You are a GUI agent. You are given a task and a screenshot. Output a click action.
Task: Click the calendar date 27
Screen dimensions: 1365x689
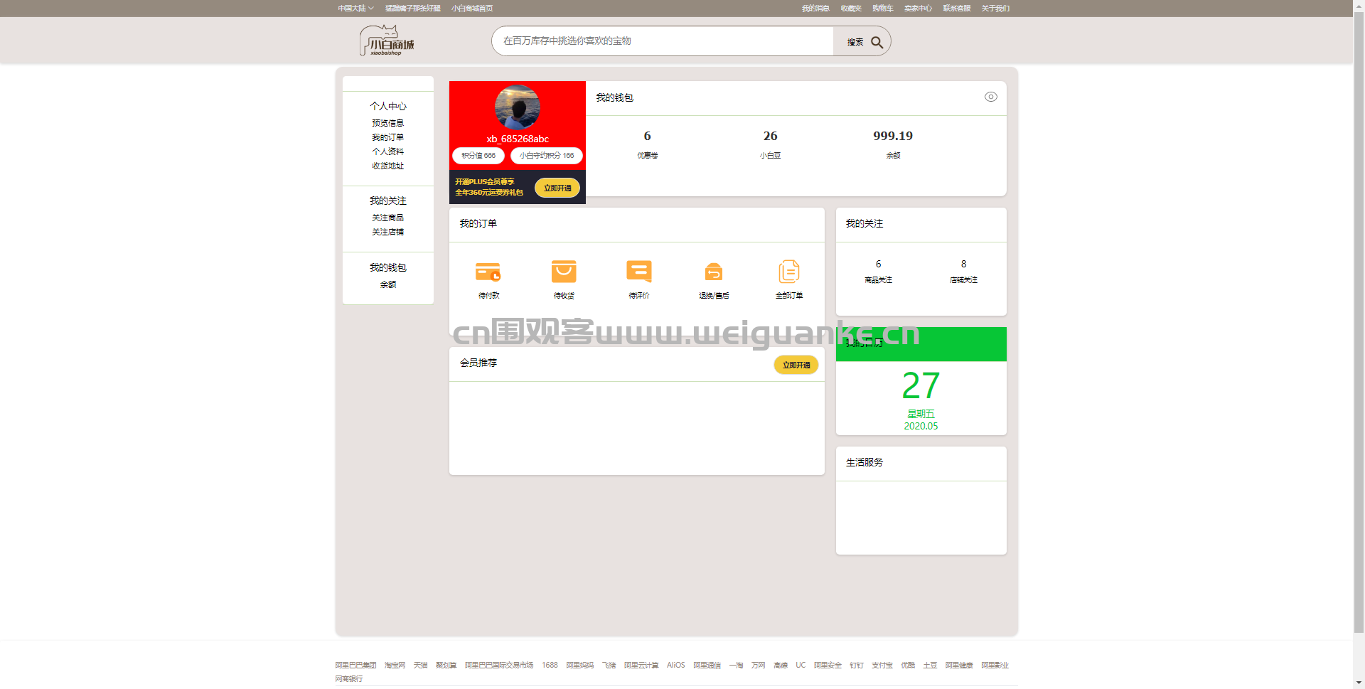921,386
